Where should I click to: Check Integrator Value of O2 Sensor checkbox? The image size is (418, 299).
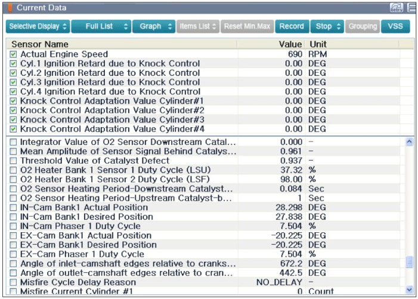(13, 142)
